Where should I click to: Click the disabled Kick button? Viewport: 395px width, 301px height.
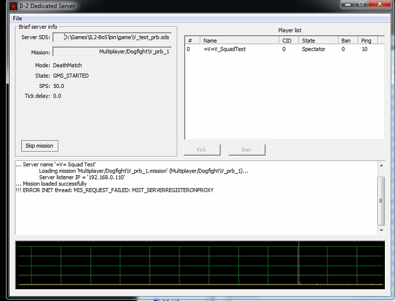click(202, 150)
